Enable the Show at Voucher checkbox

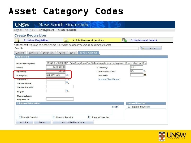coord(90,117)
